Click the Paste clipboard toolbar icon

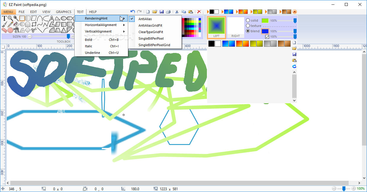click(x=191, y=12)
